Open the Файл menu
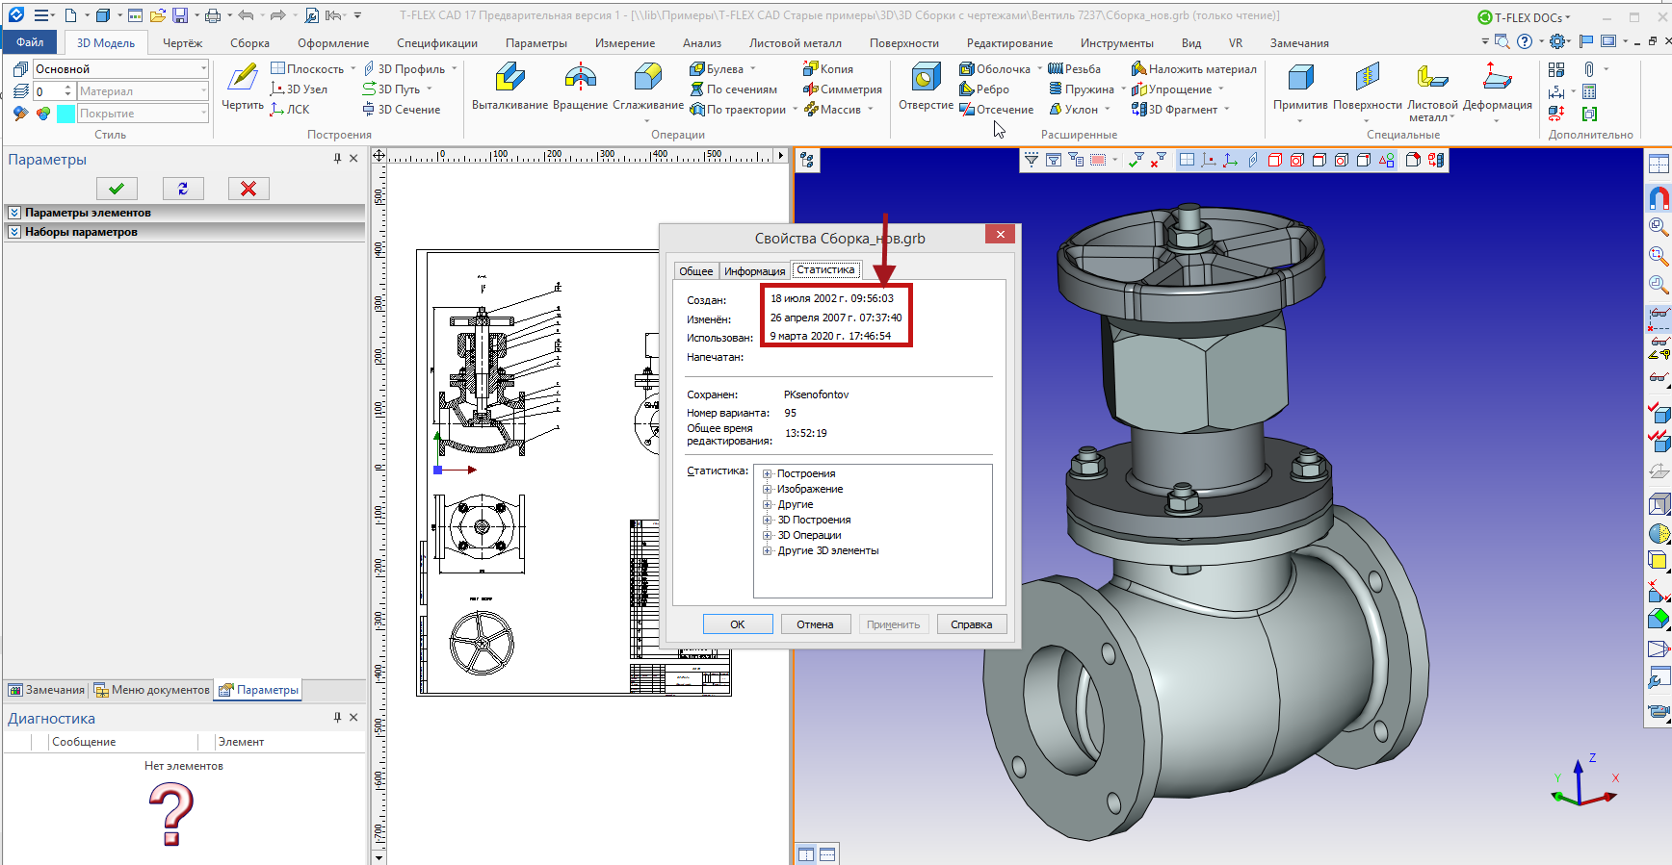The image size is (1672, 865). pos(30,42)
